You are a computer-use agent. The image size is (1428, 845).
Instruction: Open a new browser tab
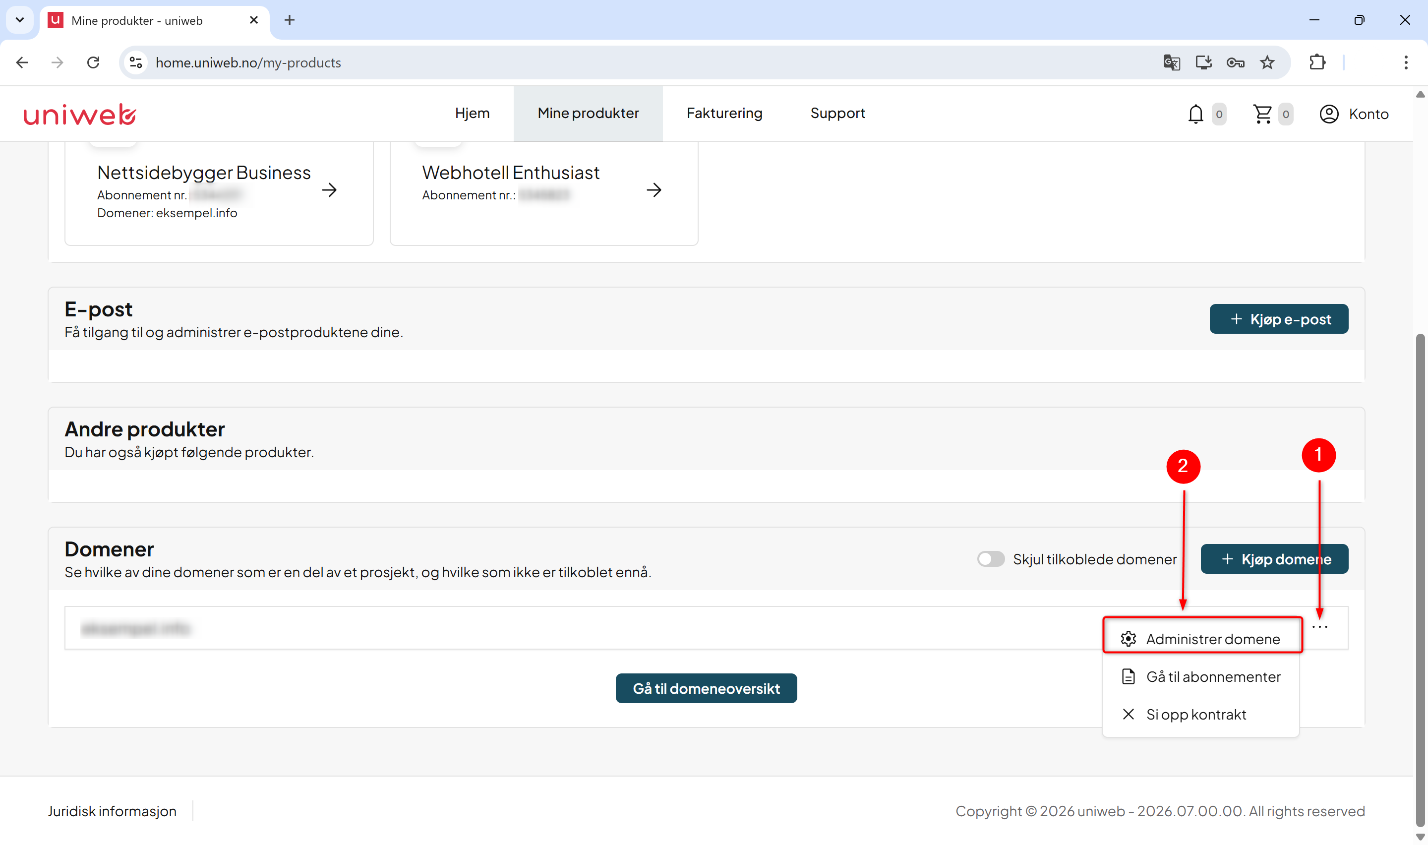[289, 20]
